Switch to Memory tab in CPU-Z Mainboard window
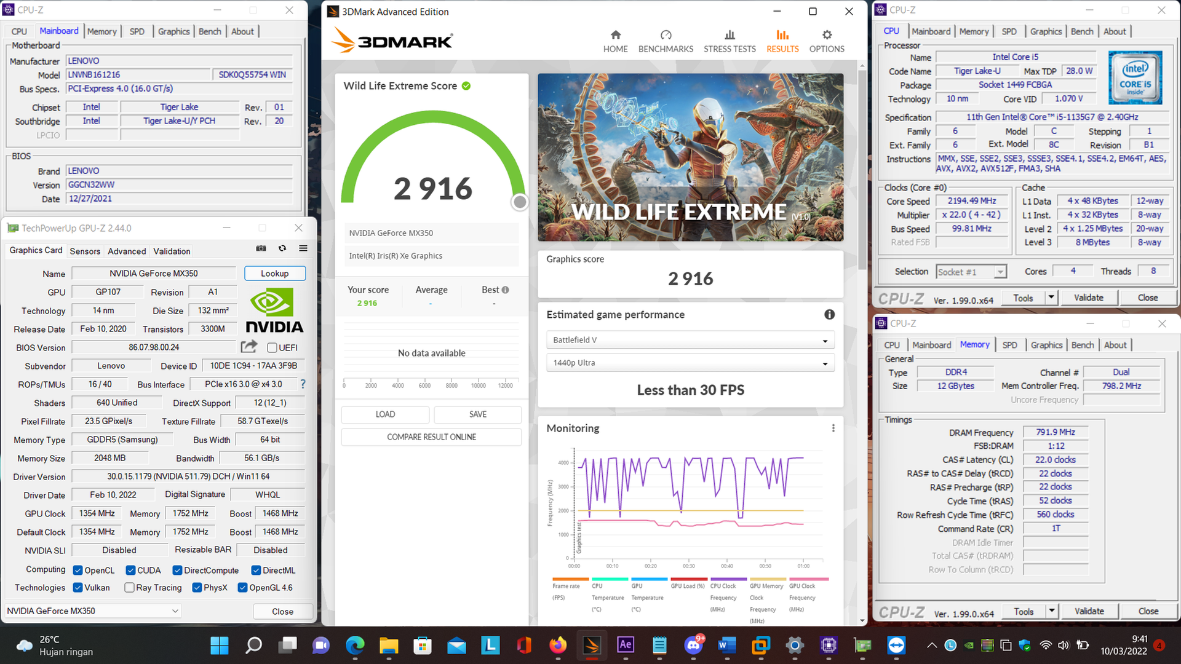The image size is (1181, 664). click(x=101, y=31)
